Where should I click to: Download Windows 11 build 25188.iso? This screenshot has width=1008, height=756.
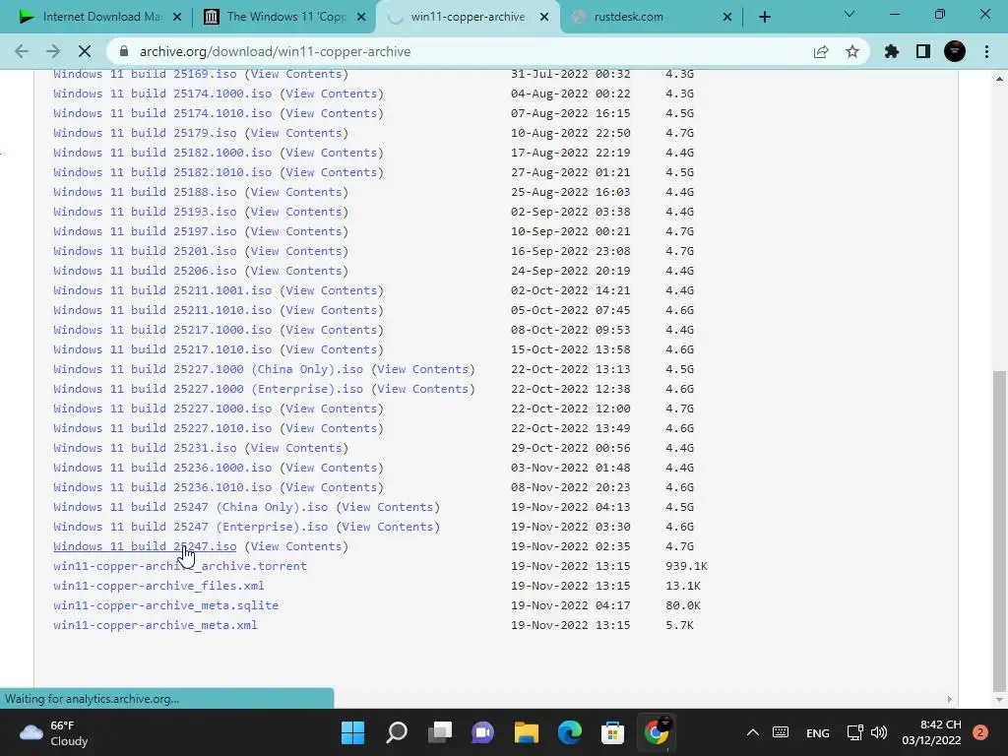pyautogui.click(x=145, y=192)
